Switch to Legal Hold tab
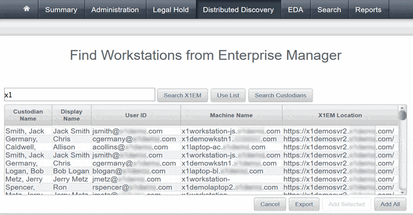The width and height of the screenshot is (413, 215). [171, 10]
